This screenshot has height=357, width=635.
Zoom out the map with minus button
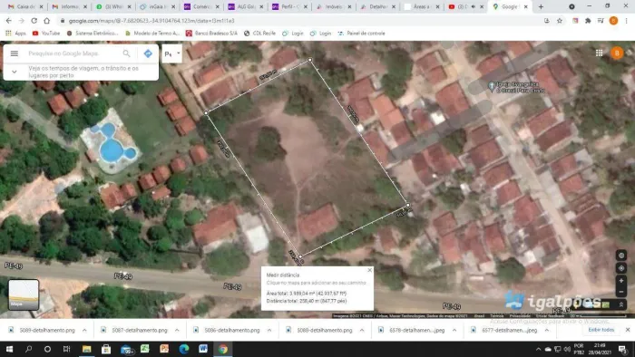[620, 292]
